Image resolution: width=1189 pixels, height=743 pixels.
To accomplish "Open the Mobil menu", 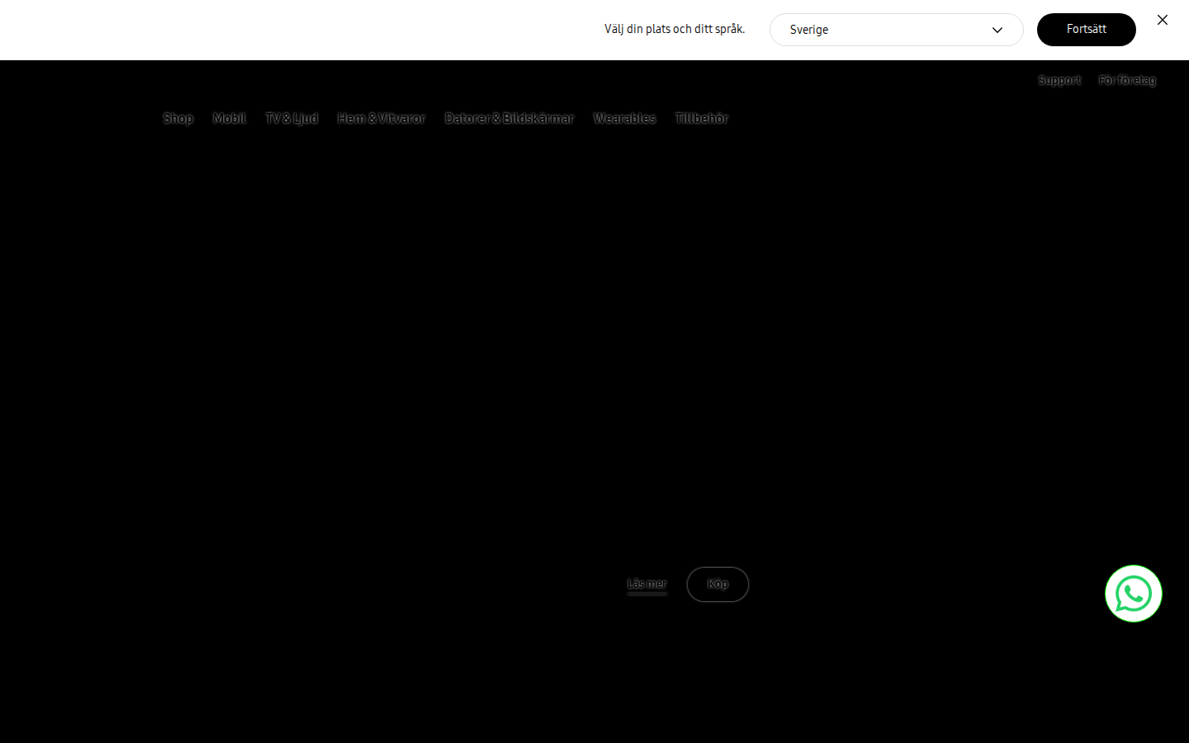I will tap(230, 118).
